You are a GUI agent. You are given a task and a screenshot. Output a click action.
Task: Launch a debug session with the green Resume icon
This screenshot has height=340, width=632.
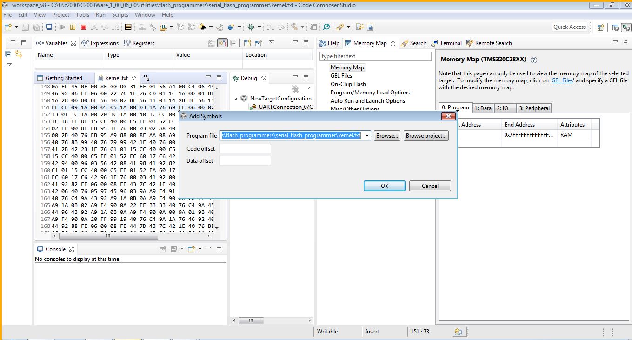point(62,27)
